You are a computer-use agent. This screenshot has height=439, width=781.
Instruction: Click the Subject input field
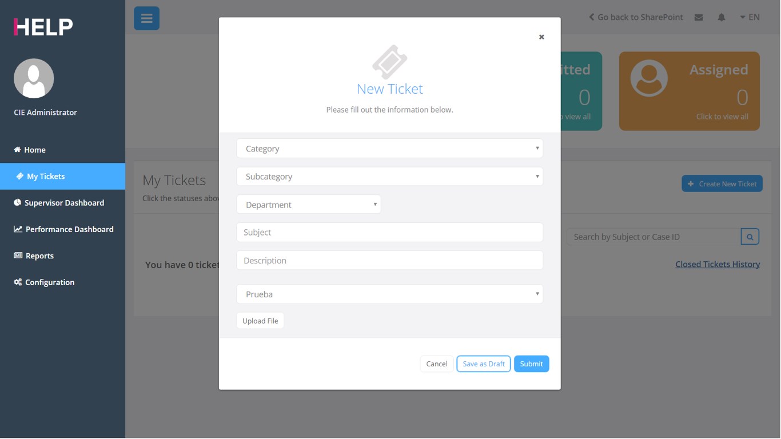pos(389,233)
